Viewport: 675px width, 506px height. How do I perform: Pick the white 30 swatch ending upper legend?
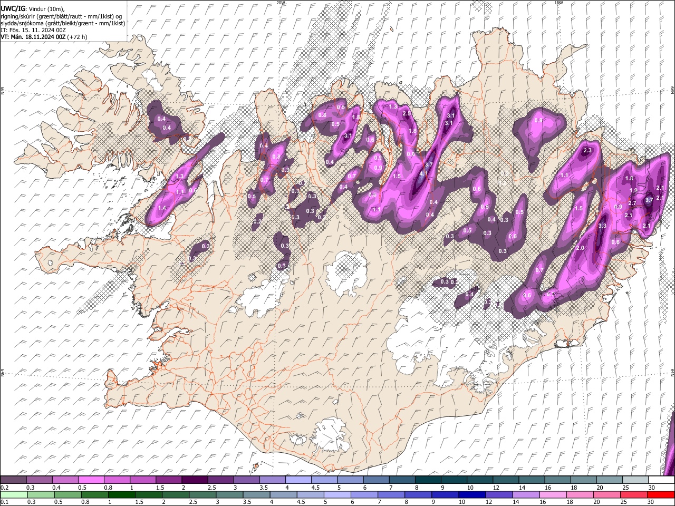661,480
